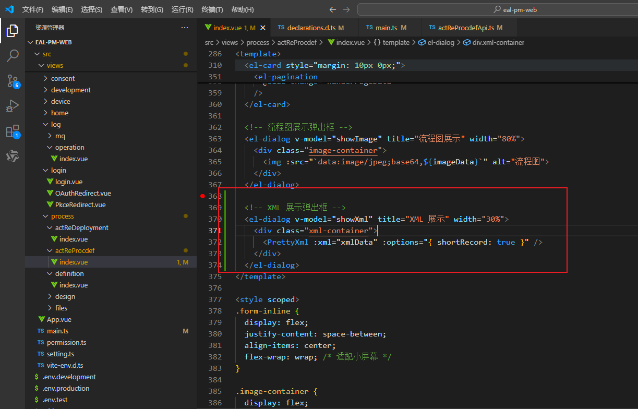Click the last activity bar icon below Extensions
This screenshot has height=409, width=638.
[x=13, y=156]
